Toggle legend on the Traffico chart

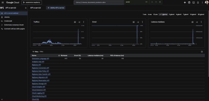pos(75,22)
